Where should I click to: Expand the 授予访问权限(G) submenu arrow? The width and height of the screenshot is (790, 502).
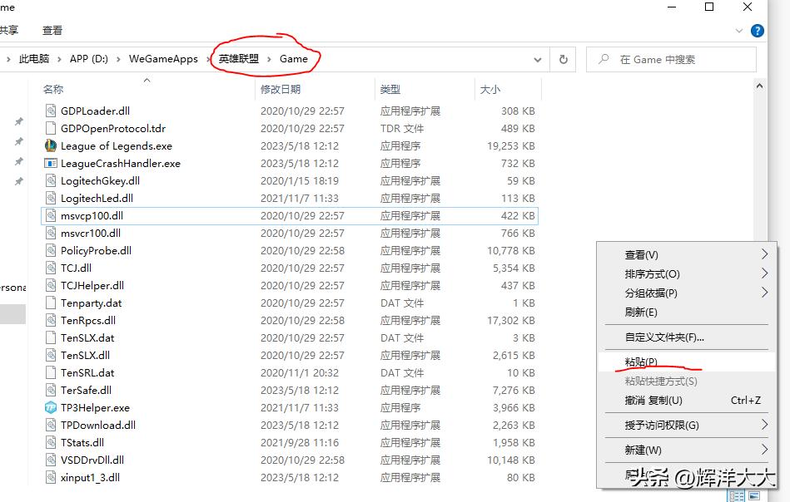point(765,425)
